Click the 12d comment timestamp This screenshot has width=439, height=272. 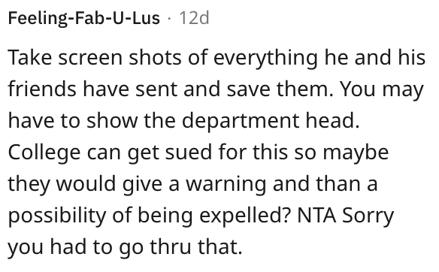tap(194, 18)
